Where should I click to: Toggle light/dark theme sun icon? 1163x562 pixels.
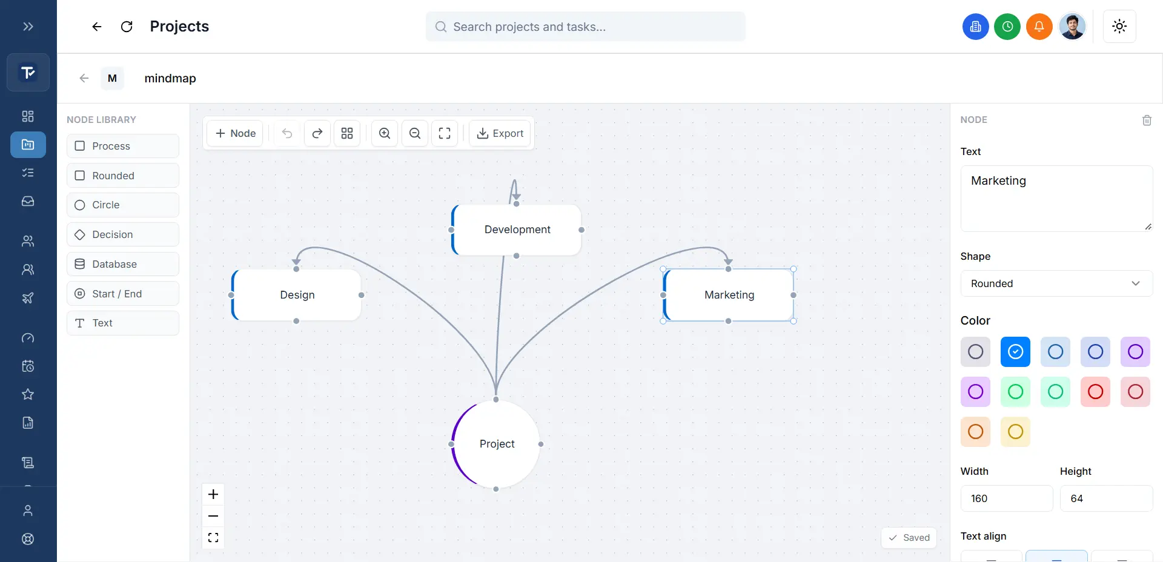pos(1119,26)
